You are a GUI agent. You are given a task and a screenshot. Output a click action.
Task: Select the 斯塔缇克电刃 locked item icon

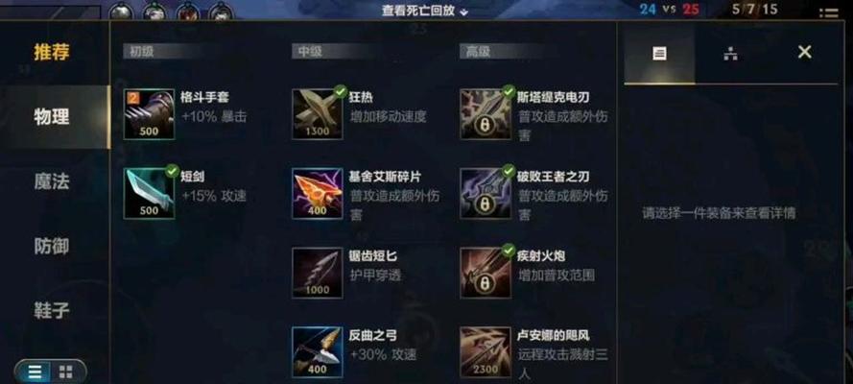click(486, 114)
